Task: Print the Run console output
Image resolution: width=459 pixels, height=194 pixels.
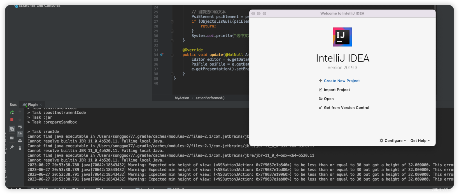Action: tap(20, 141)
